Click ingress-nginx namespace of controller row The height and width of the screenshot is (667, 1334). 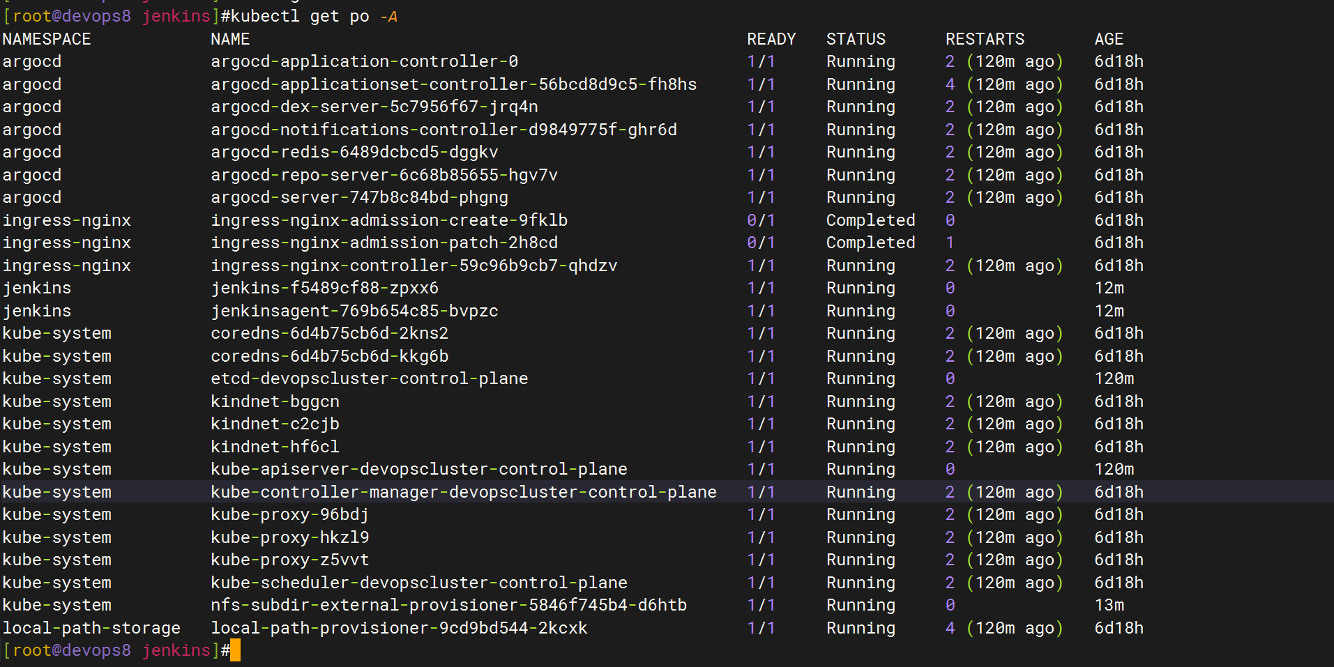[x=67, y=266]
